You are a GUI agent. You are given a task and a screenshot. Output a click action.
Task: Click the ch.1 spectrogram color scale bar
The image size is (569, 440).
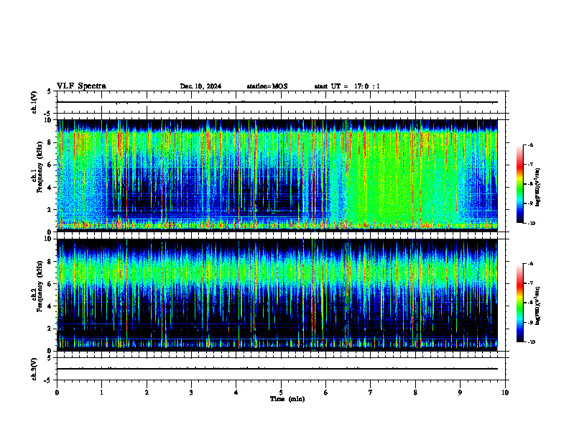[x=519, y=184]
